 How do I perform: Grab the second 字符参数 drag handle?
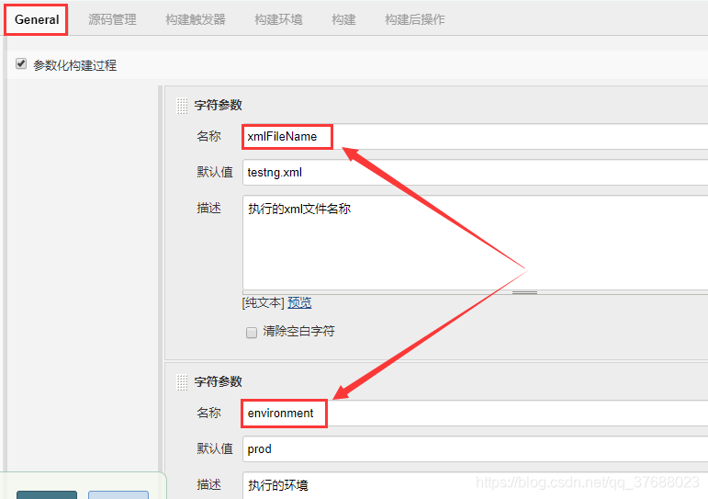(182, 382)
